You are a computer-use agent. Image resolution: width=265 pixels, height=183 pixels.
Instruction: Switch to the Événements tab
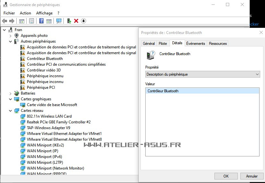[196, 44]
